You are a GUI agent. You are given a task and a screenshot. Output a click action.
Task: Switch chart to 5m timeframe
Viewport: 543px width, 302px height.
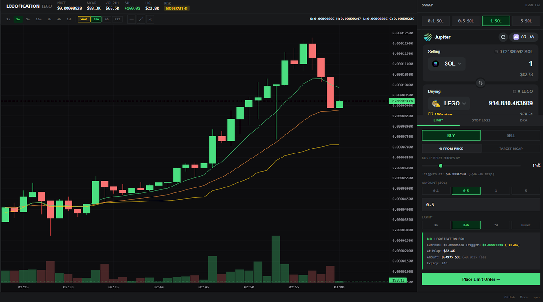(28, 19)
